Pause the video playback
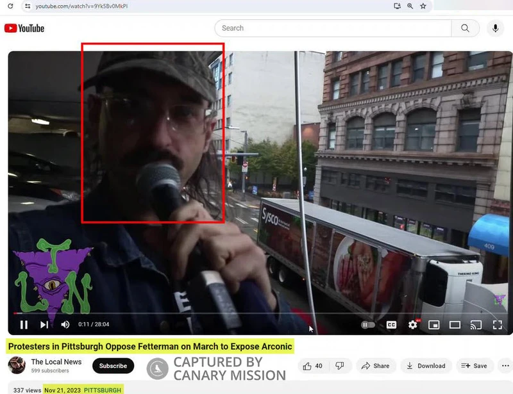Viewport: 513px width, 394px height. [24, 324]
